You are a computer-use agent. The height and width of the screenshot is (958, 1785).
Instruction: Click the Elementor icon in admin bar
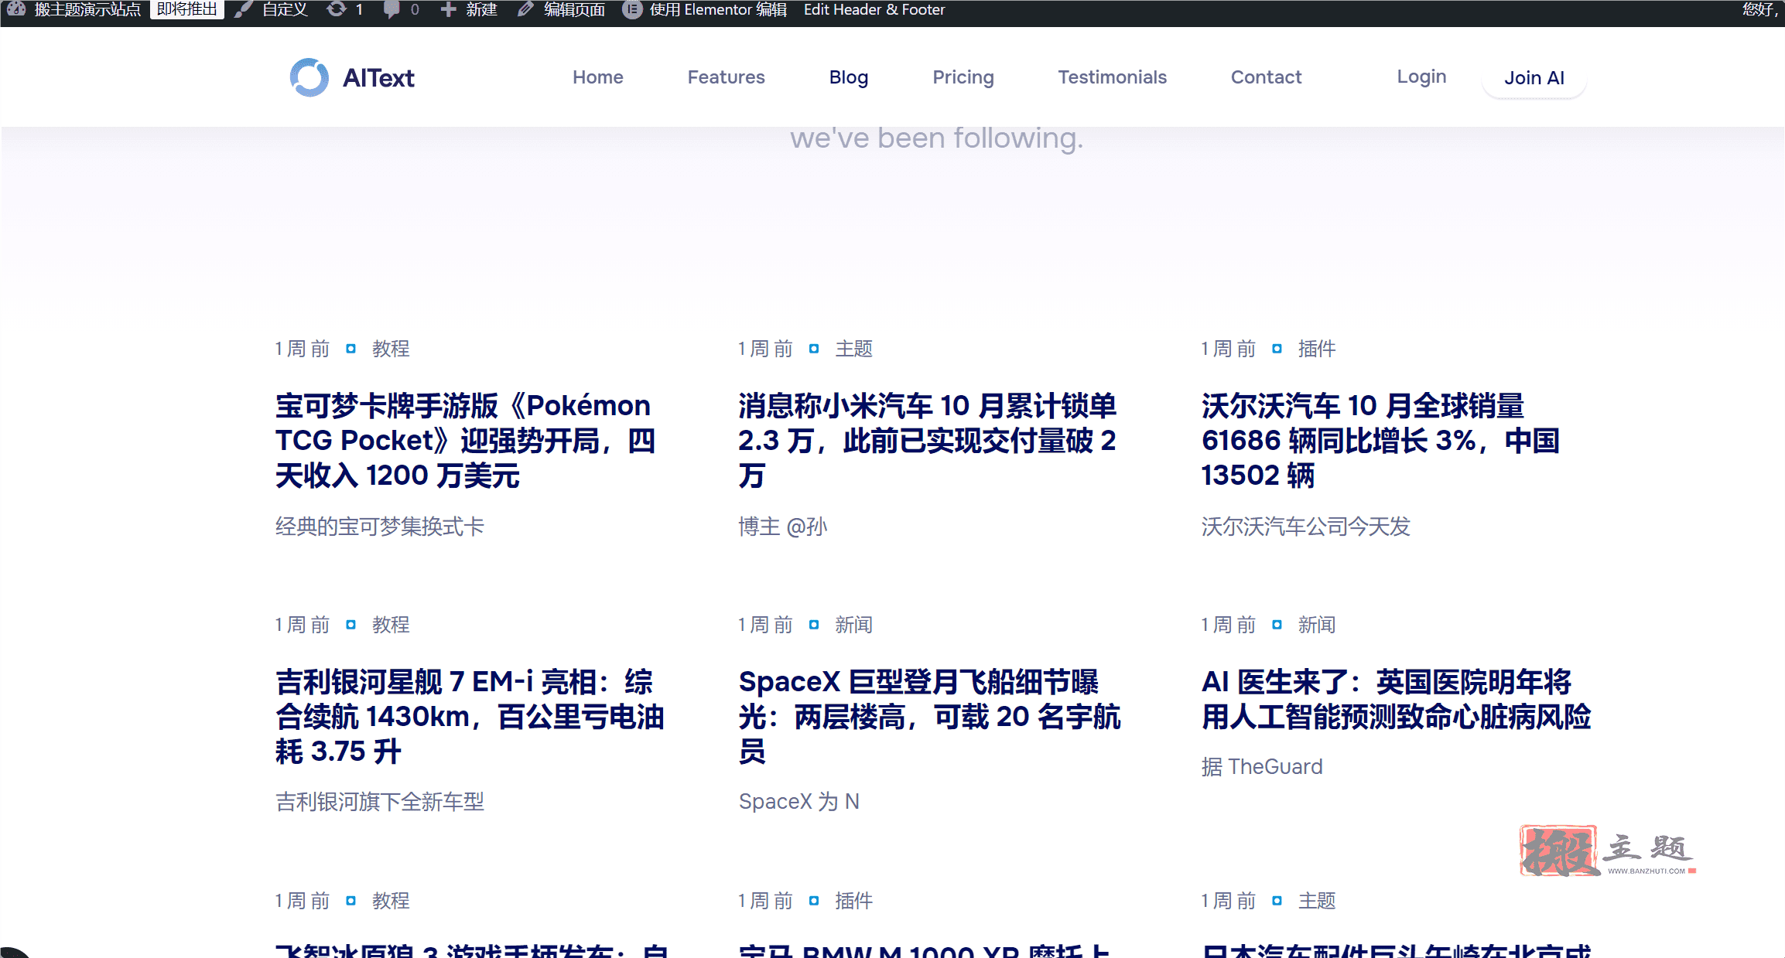[632, 9]
